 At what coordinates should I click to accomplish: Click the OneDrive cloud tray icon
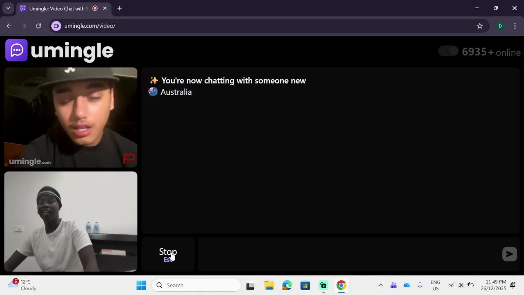pos(407,285)
